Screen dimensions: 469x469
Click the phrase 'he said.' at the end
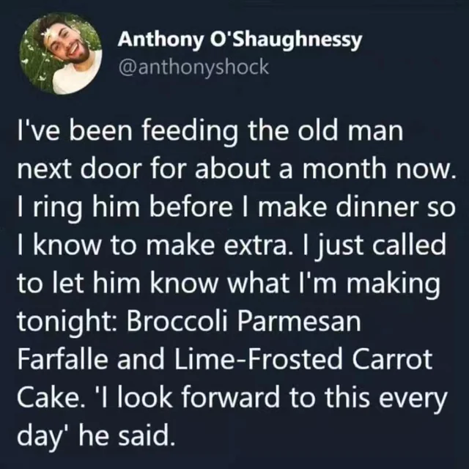click(126, 435)
